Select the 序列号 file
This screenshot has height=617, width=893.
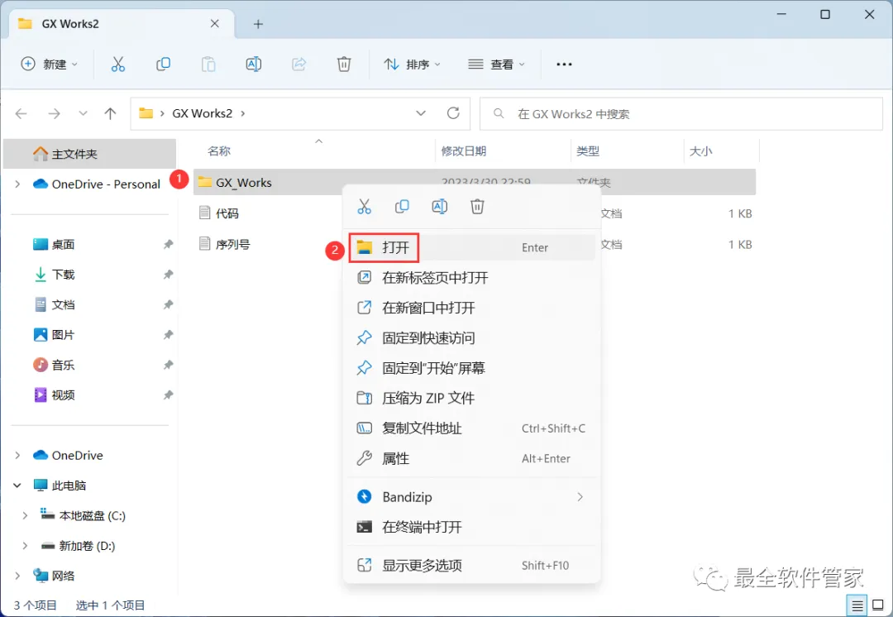pyautogui.click(x=225, y=245)
